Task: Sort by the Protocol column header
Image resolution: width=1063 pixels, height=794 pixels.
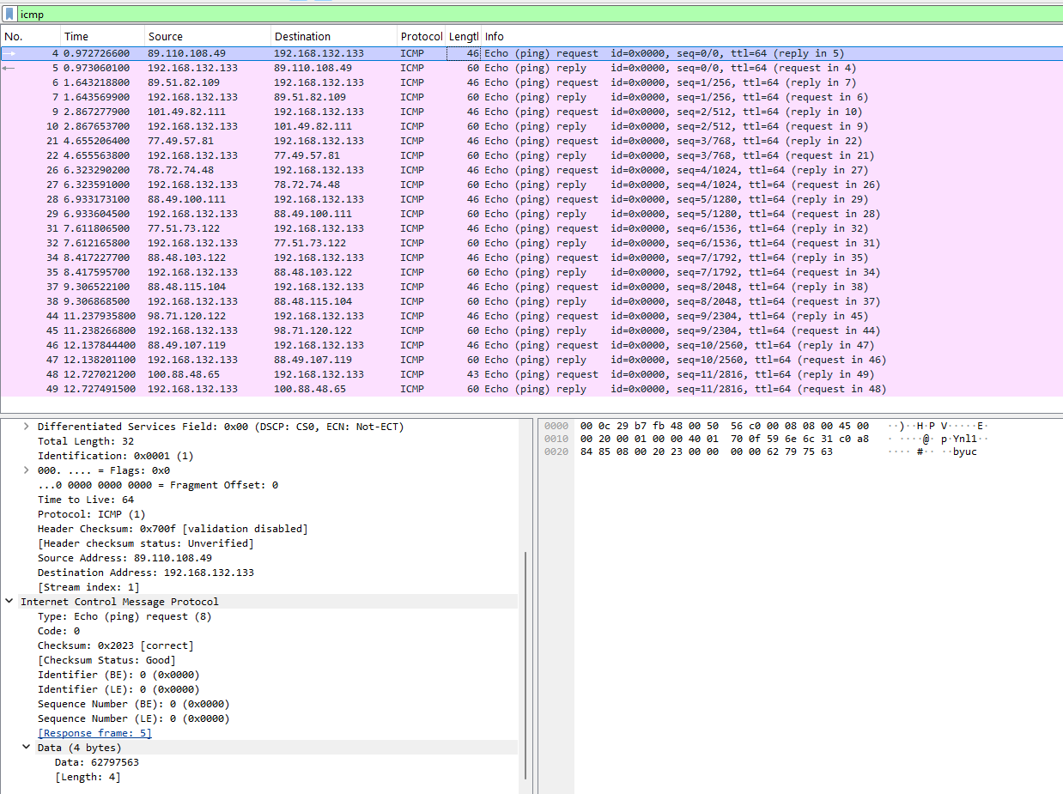Action: 421,36
